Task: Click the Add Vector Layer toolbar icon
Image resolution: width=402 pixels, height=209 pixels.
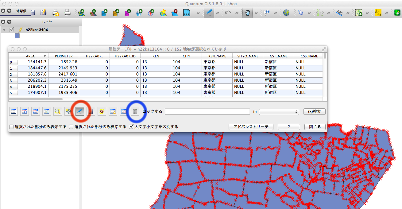Action: 81,13
